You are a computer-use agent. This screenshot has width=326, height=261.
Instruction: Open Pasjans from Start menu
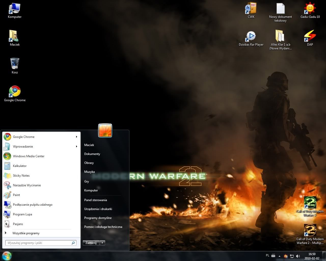pyautogui.click(x=41, y=224)
